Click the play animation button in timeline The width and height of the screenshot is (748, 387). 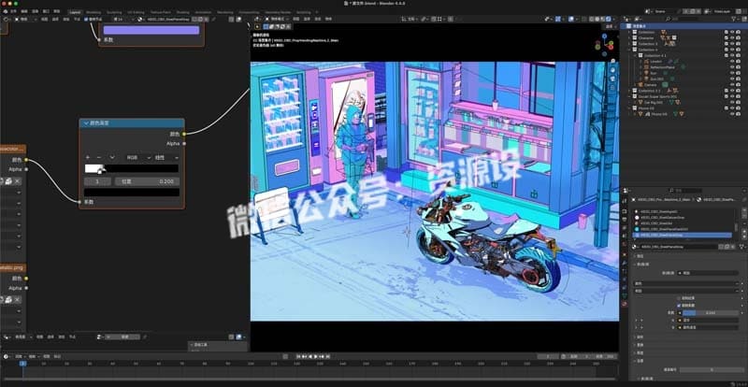pos(315,356)
